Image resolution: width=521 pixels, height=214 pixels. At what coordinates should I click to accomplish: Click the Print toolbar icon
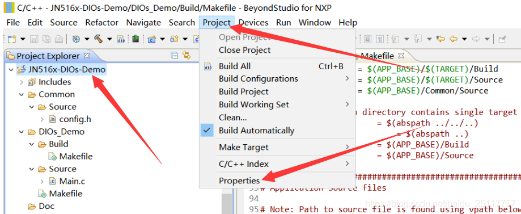[x=59, y=39]
